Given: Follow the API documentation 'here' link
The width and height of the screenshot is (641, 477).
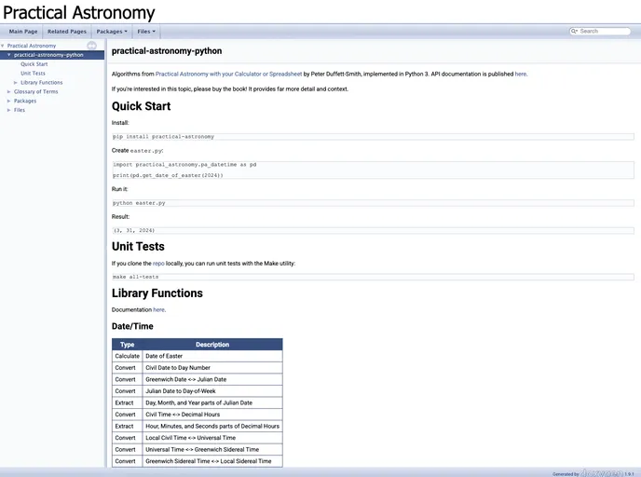Looking at the screenshot, I should click(521, 74).
